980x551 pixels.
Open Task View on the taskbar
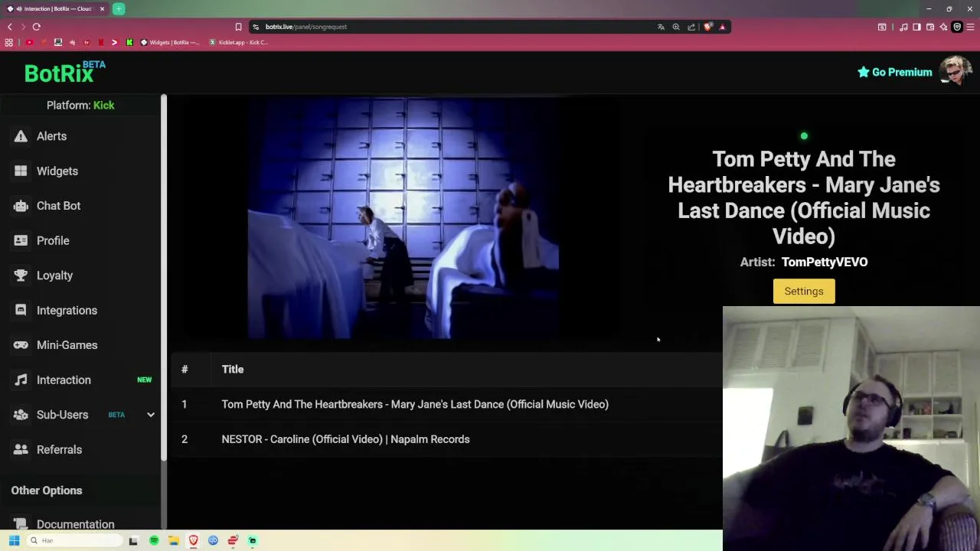[133, 540]
